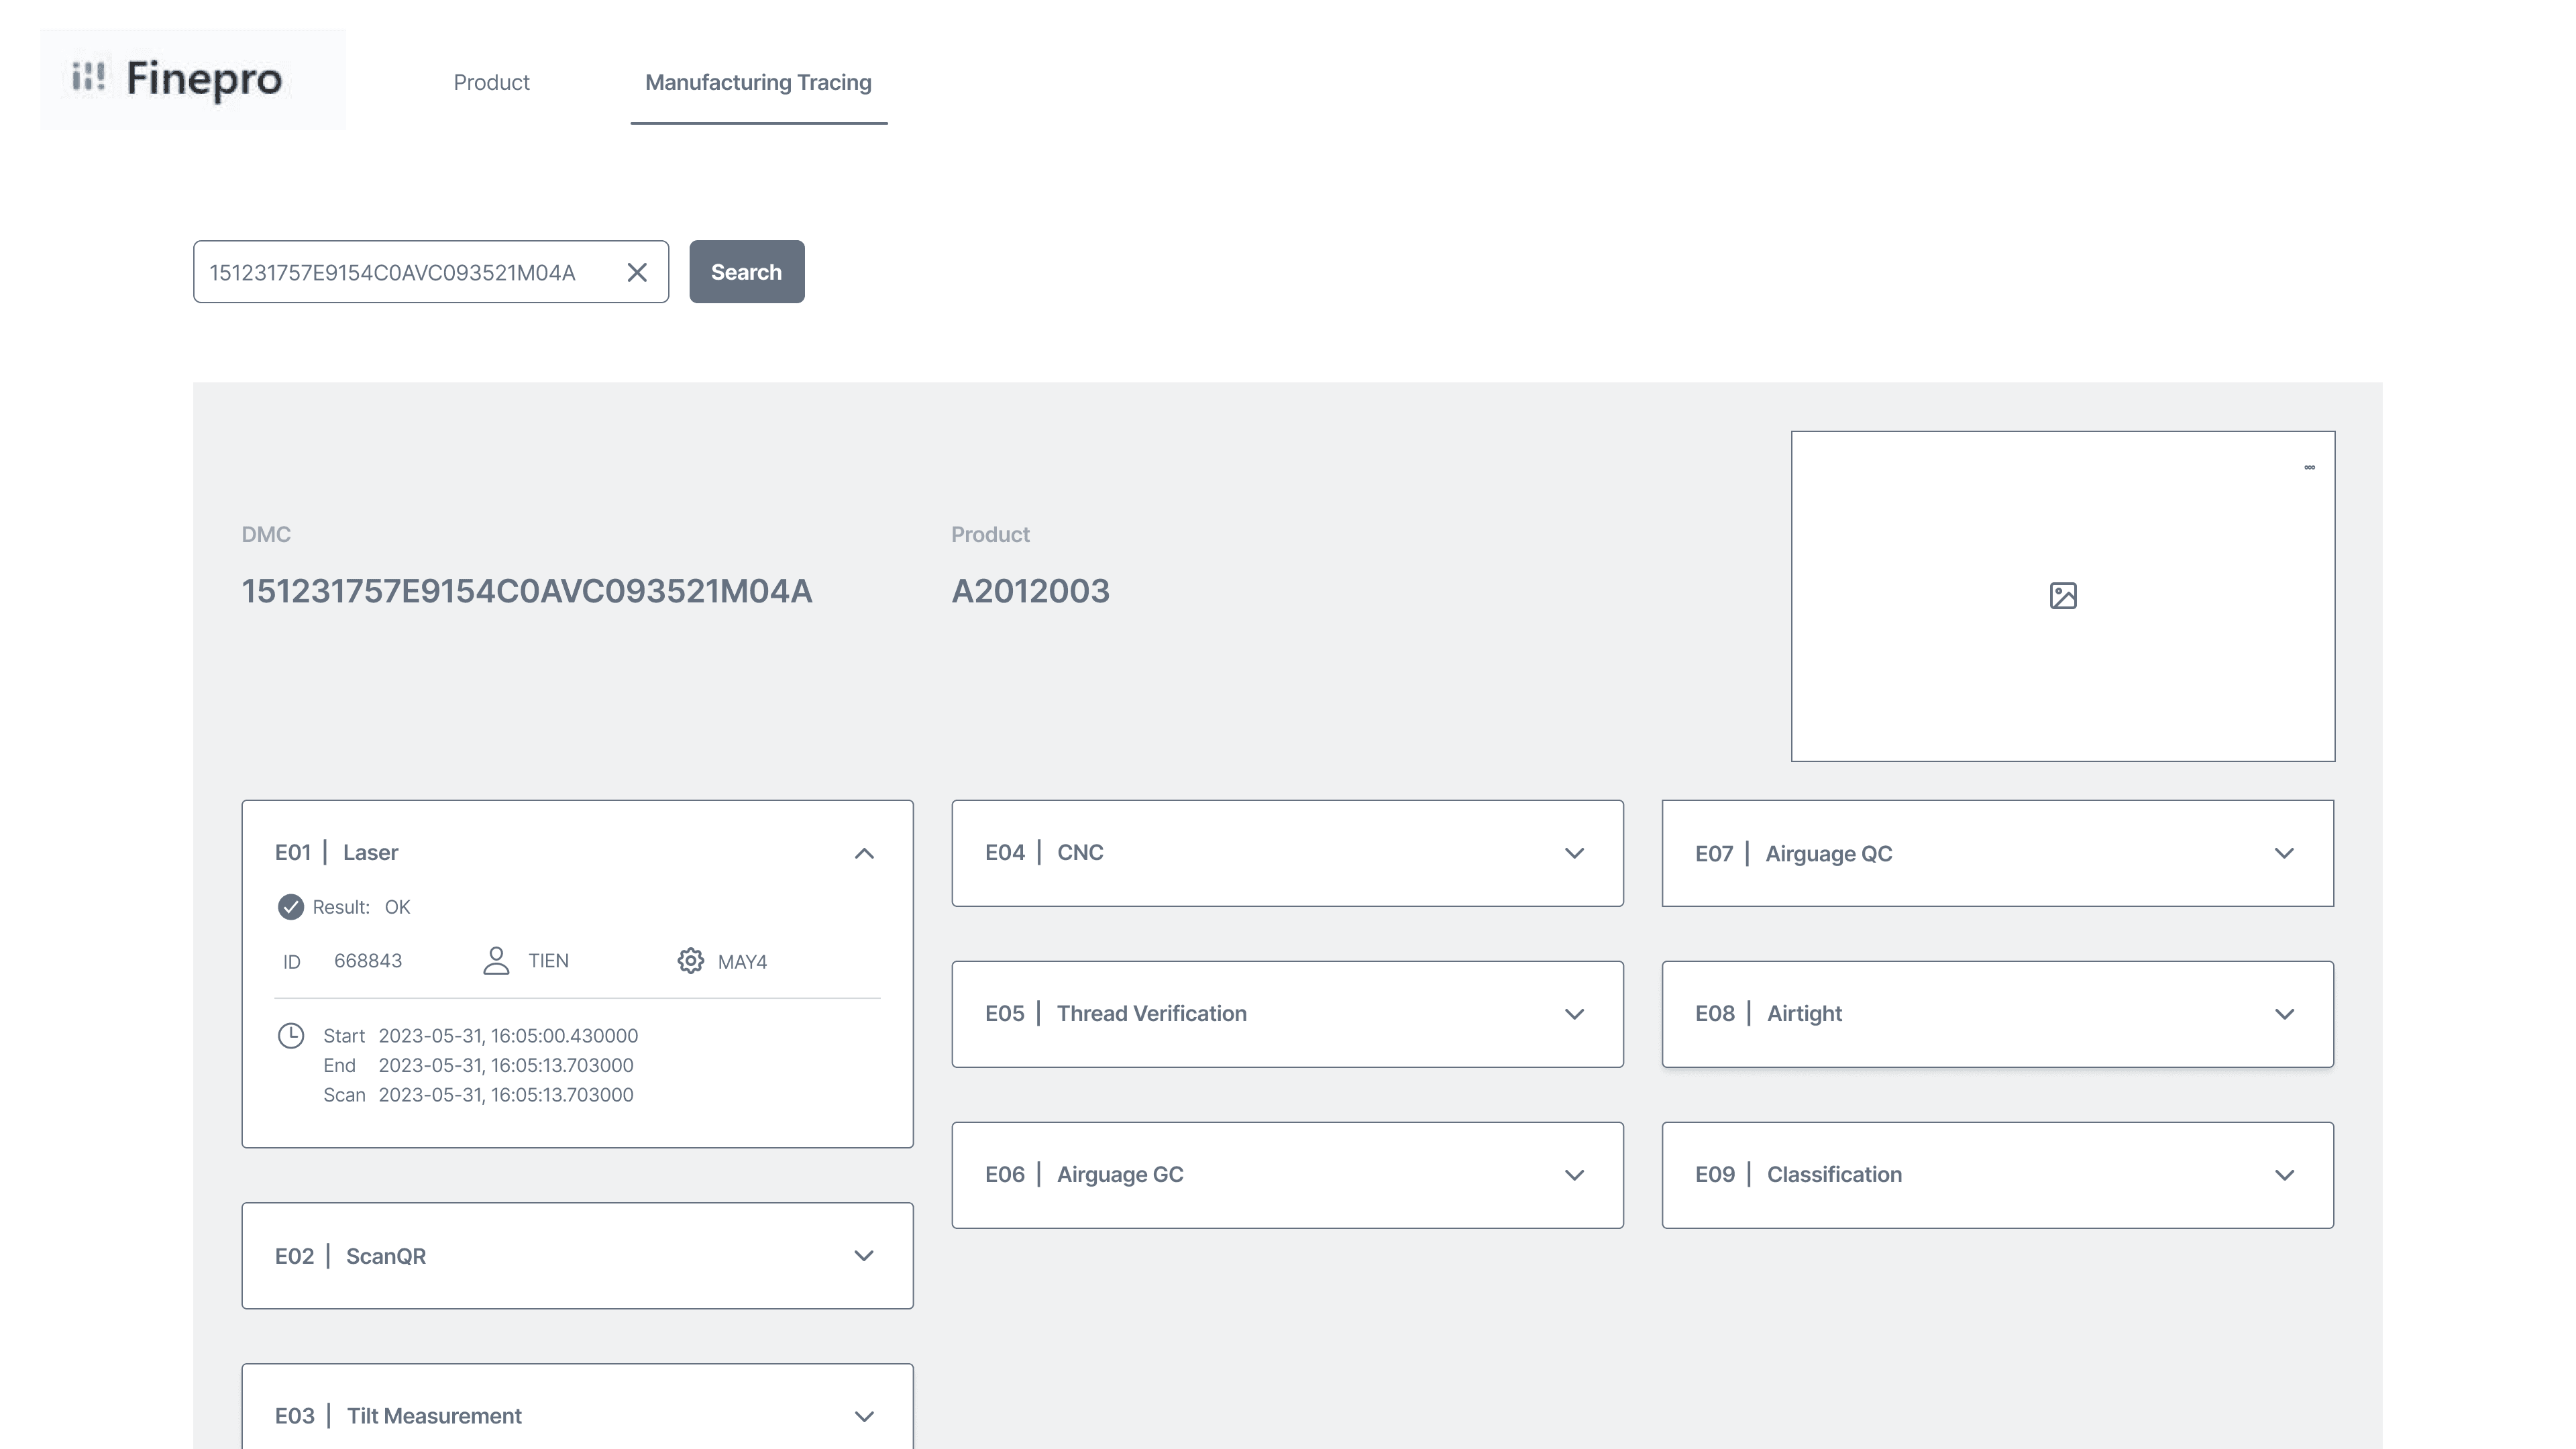
Task: Select the Manufacturing Tracing tab
Action: (758, 82)
